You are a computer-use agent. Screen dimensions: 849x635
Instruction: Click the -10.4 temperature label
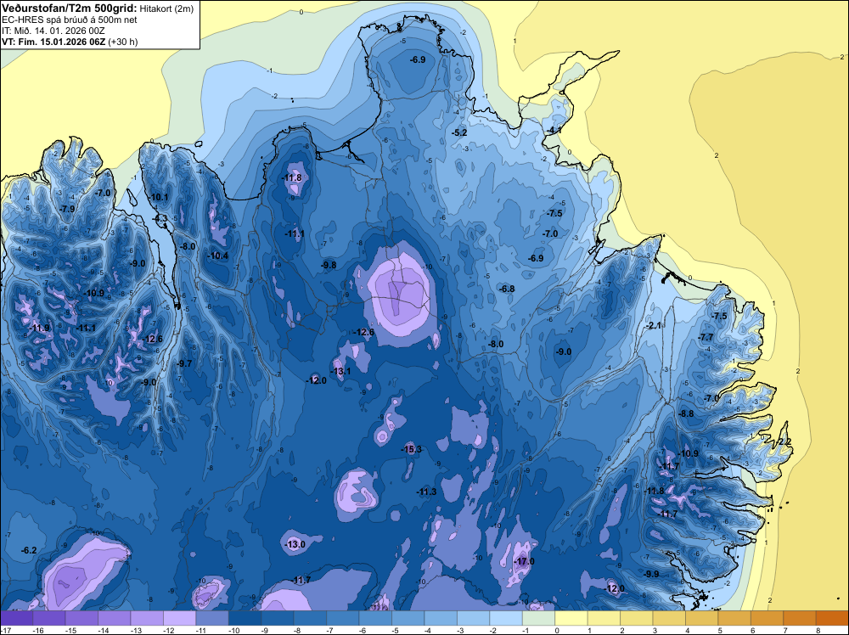click(218, 256)
